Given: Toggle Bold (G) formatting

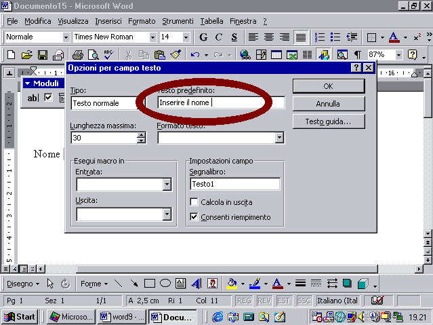Looking at the screenshot, I should tap(203, 37).
